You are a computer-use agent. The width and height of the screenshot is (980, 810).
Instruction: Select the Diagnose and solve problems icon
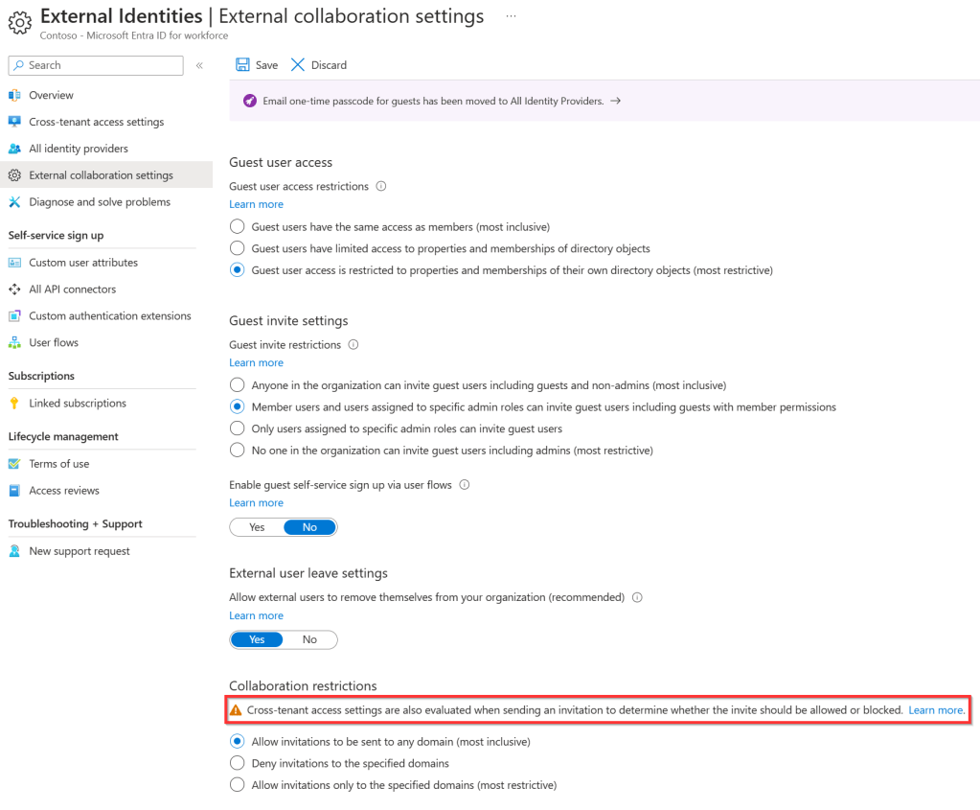coord(15,202)
